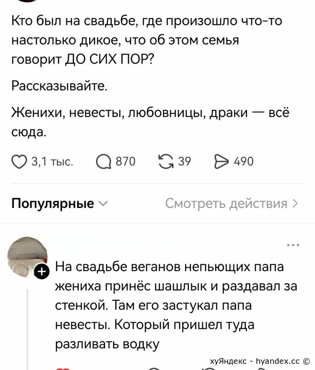Screen dimensions: 315x370
Task: Click the 3,1 тыс. likes count
Action: (52, 162)
